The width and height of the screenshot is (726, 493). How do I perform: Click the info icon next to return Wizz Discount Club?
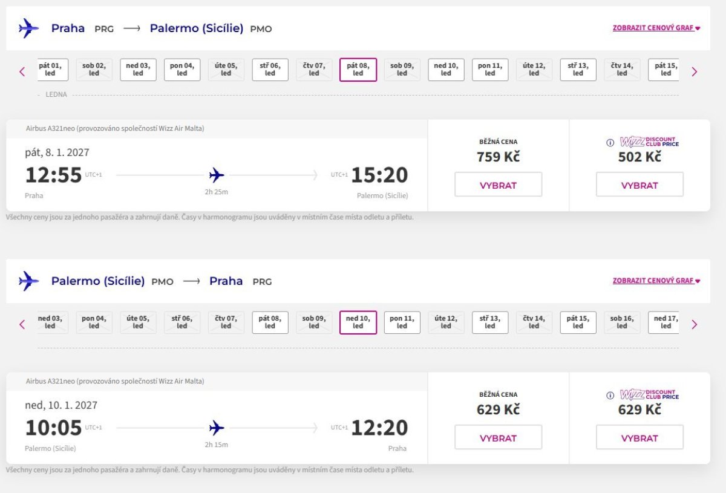coord(610,396)
